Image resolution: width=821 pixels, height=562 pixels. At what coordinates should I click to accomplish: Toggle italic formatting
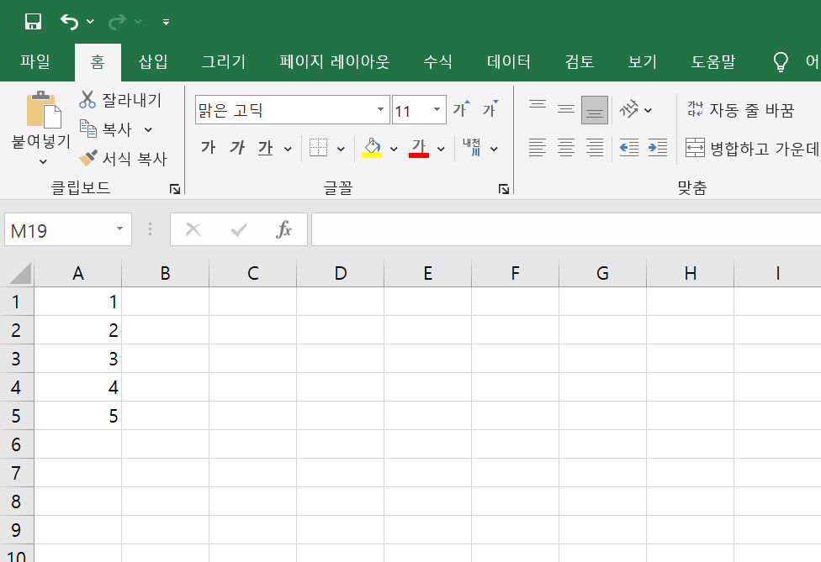click(237, 148)
